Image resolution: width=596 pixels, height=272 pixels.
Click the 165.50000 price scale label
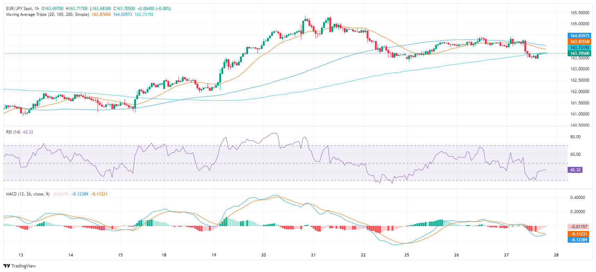[579, 13]
